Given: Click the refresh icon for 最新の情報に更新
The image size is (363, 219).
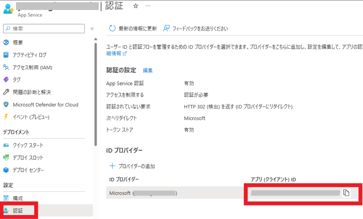Looking at the screenshot, I should pyautogui.click(x=112, y=28).
